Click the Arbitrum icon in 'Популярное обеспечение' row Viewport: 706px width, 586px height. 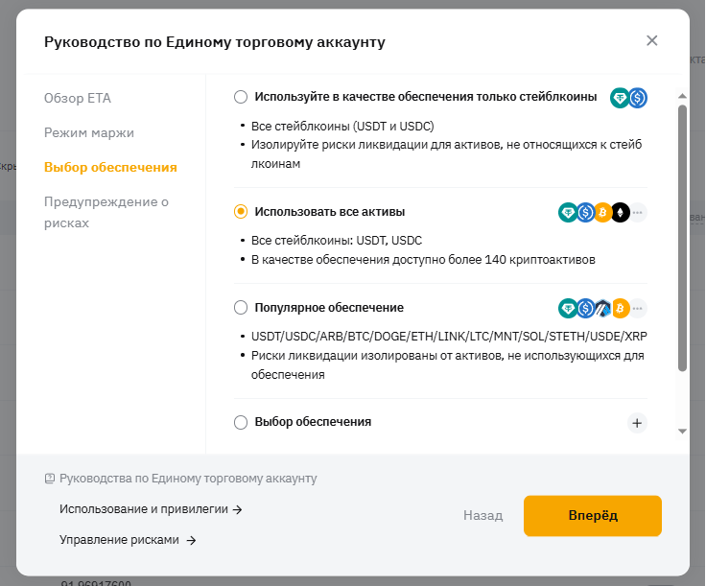602,309
